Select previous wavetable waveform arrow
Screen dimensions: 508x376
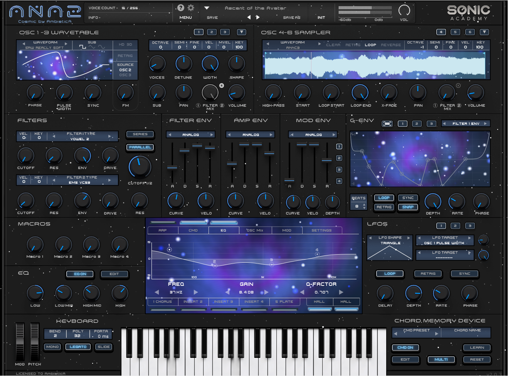point(24,44)
